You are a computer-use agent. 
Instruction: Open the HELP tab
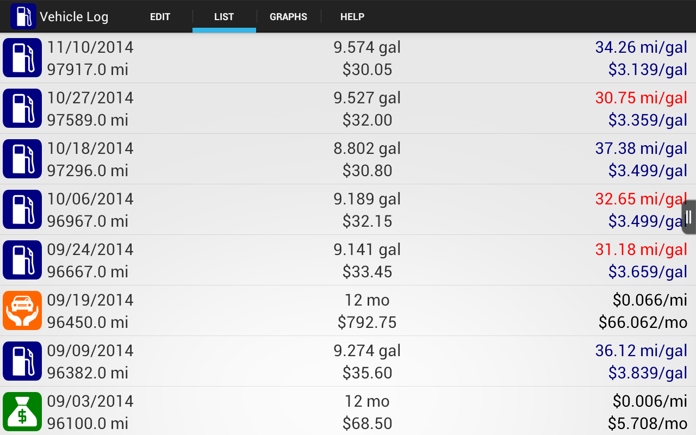pyautogui.click(x=352, y=17)
